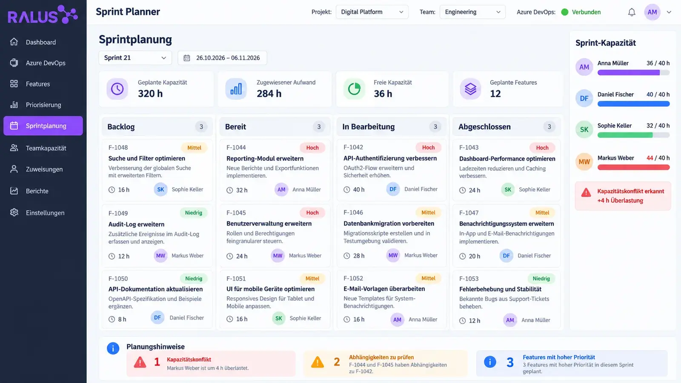Click the Zuweisungen person icon
This screenshot has height=383, width=681.
point(14,169)
